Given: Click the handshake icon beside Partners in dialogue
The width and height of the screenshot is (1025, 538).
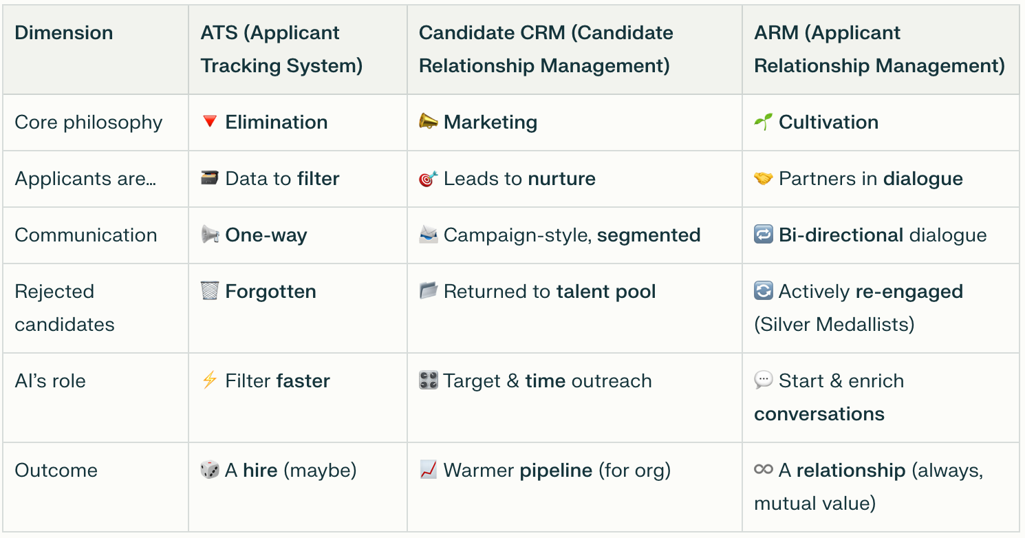Looking at the screenshot, I should [x=763, y=179].
